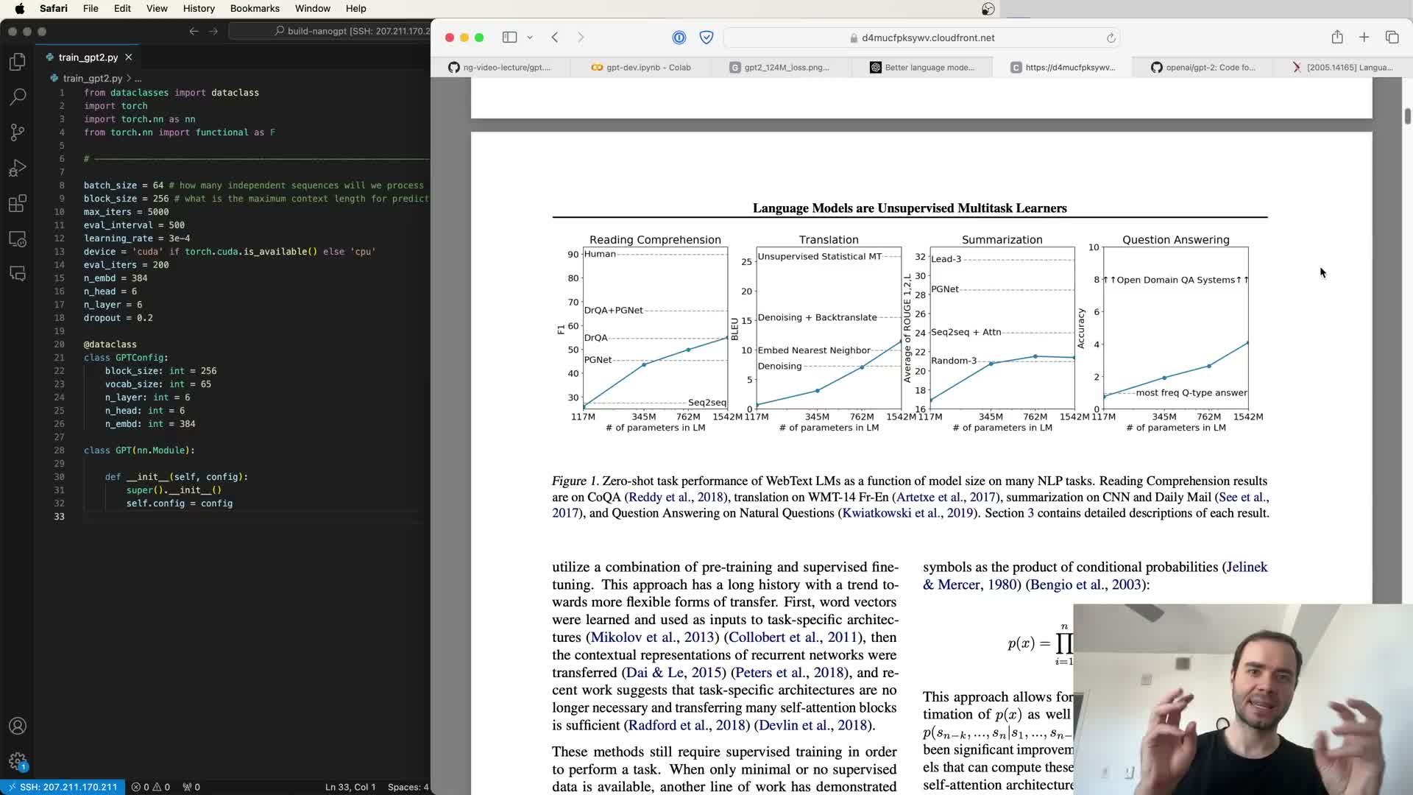Open the Search view in the activity bar
The width and height of the screenshot is (1413, 795).
pos(18,97)
